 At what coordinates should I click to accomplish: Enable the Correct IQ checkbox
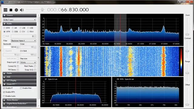click(18, 66)
